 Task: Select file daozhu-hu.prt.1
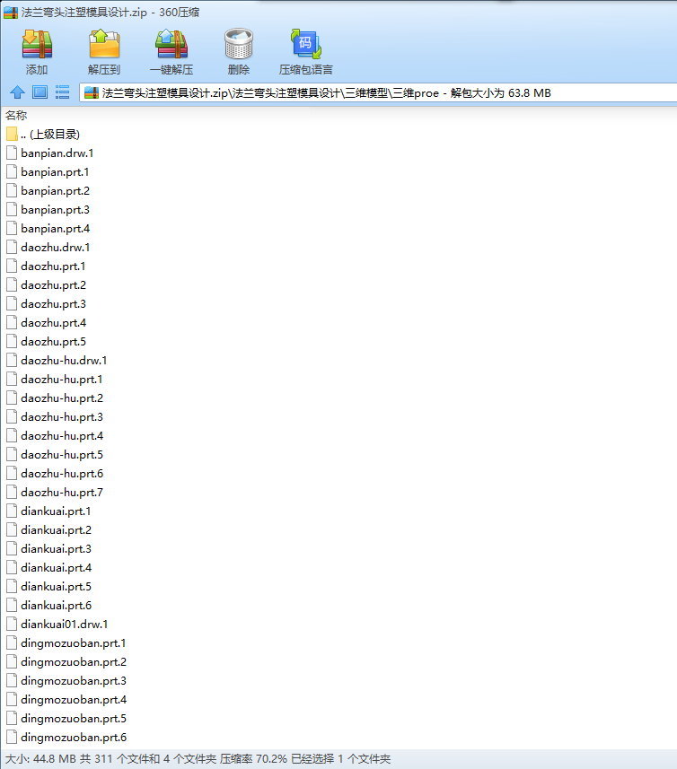click(x=55, y=379)
